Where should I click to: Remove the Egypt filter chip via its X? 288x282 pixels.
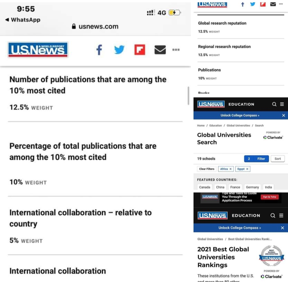click(x=247, y=169)
